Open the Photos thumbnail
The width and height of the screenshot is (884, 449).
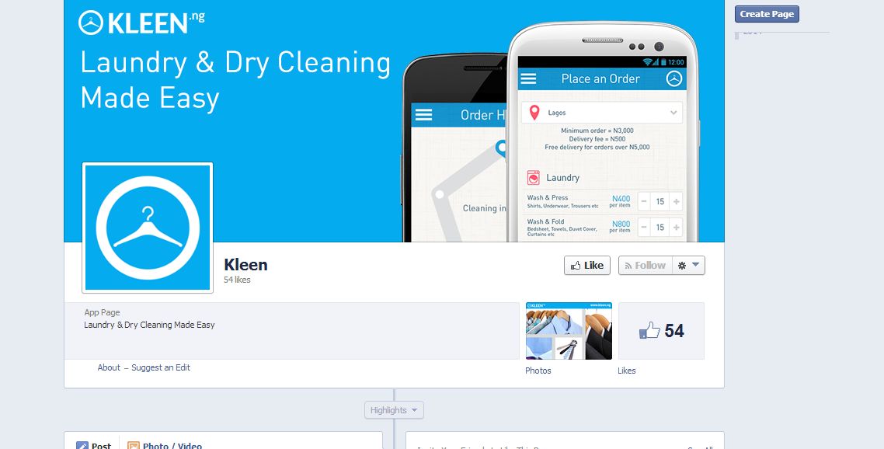[569, 331]
